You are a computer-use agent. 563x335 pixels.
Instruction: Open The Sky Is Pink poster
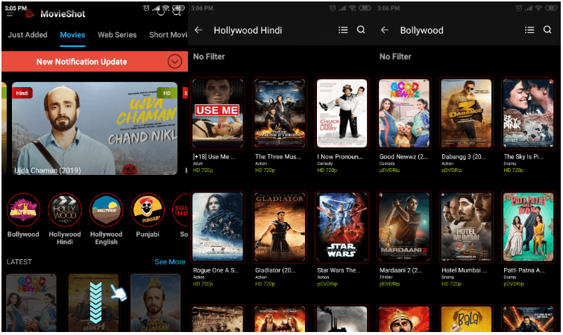528,113
